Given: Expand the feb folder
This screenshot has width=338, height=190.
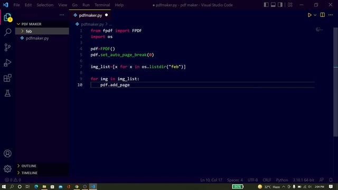Looking at the screenshot, I should pyautogui.click(x=42, y=31).
